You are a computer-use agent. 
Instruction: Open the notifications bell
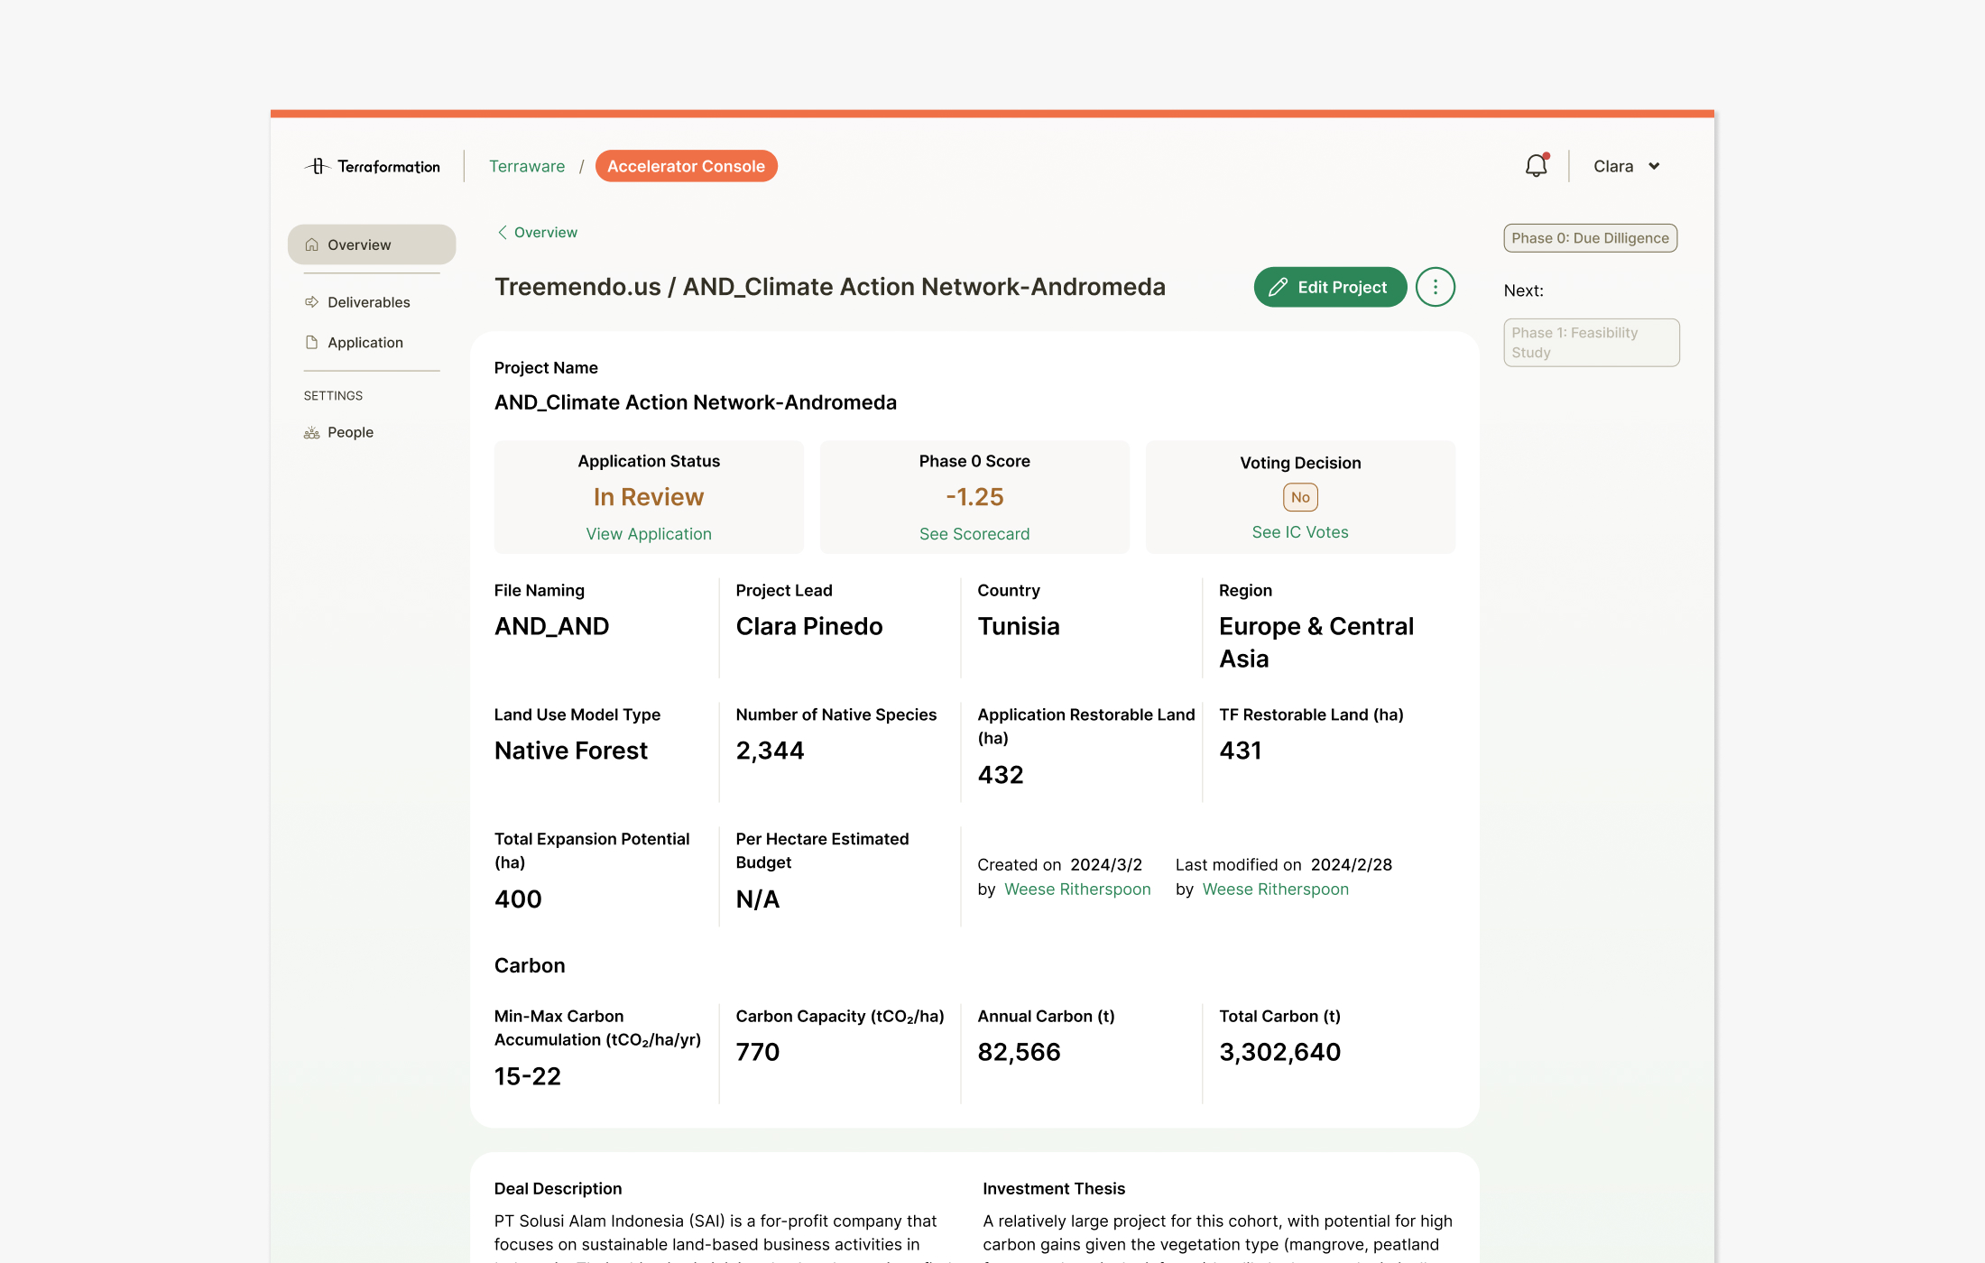tap(1537, 165)
